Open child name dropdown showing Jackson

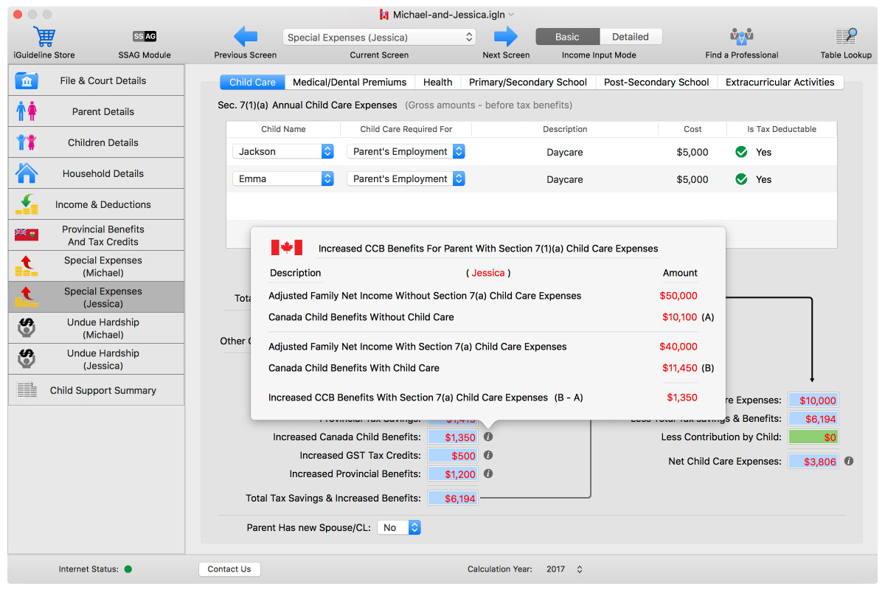pyautogui.click(x=284, y=152)
